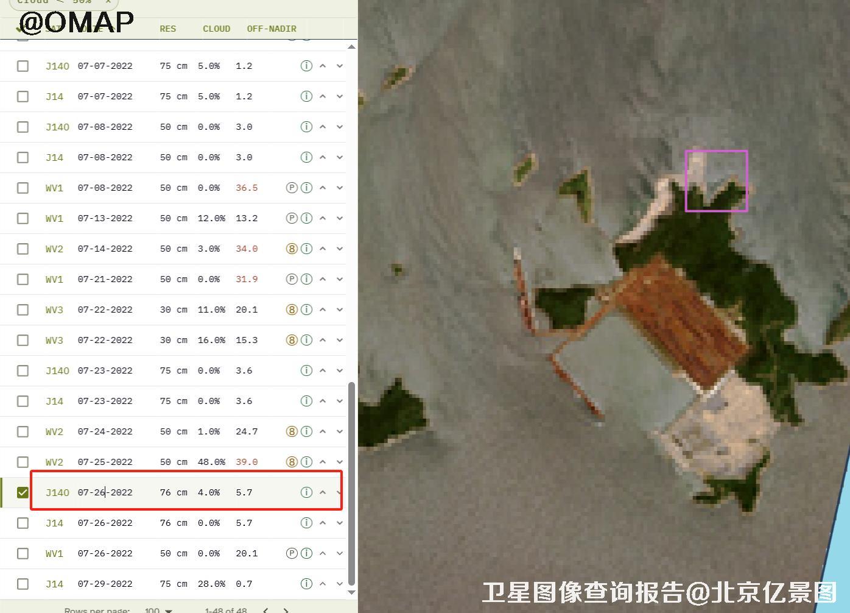Viewport: 850px width, 613px height.
Task: Click info icon on J140 07-08-2022 row
Action: [x=306, y=127]
